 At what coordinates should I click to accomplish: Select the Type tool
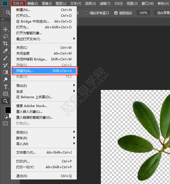(6, 87)
